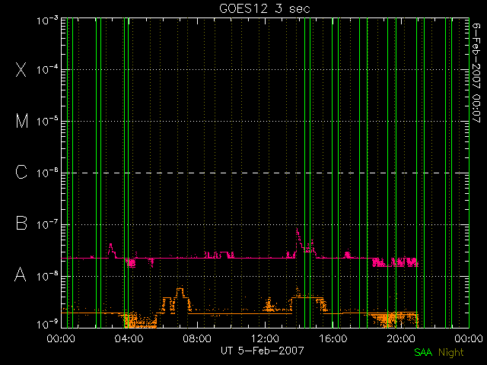Click the 10^-9 y-axis tick label
This screenshot has width=487, height=365.
tap(47, 324)
